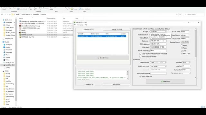Viewport: 206px width, 115px height.
Task: Toggle the Reset checkbox
Action: pyautogui.click(x=182, y=48)
